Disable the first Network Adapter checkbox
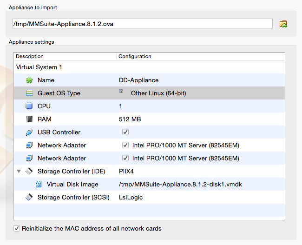The height and width of the screenshot is (245, 302). [x=125, y=146]
